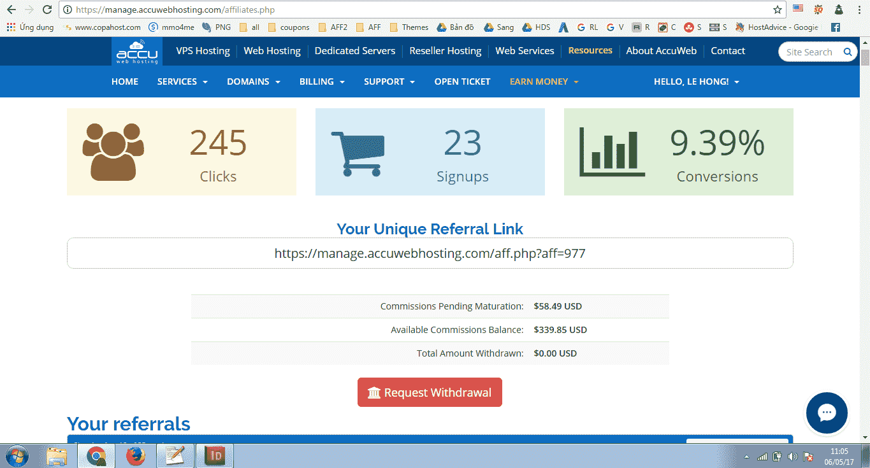Click the bookmark star in address bar
The image size is (870, 468).
[x=777, y=10]
